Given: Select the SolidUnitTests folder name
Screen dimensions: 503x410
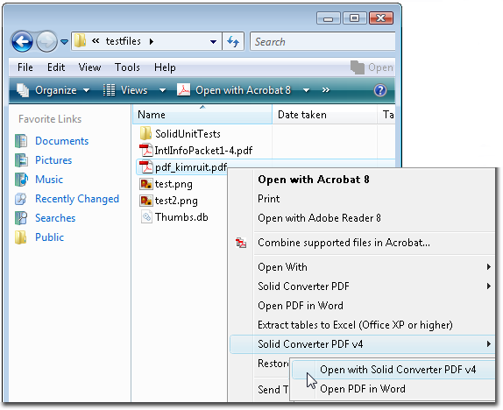Looking at the screenshot, I should [188, 133].
